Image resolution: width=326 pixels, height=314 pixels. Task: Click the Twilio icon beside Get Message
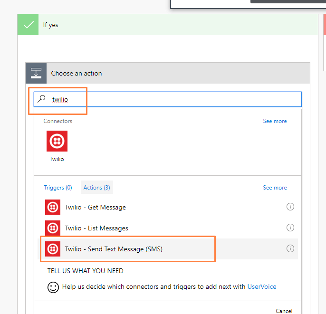click(x=53, y=207)
